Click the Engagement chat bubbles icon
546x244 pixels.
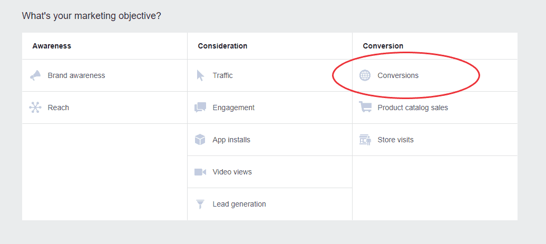[x=200, y=108]
